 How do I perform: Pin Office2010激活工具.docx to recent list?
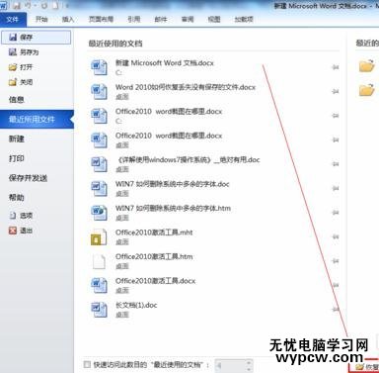tap(336, 285)
